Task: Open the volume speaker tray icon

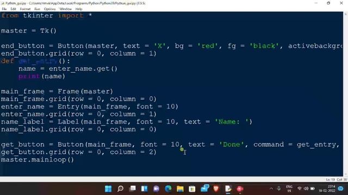Action: tap(306, 188)
